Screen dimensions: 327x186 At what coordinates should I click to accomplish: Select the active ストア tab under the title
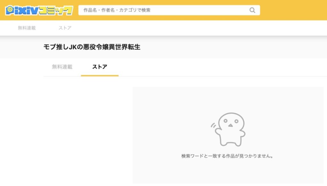pos(100,67)
